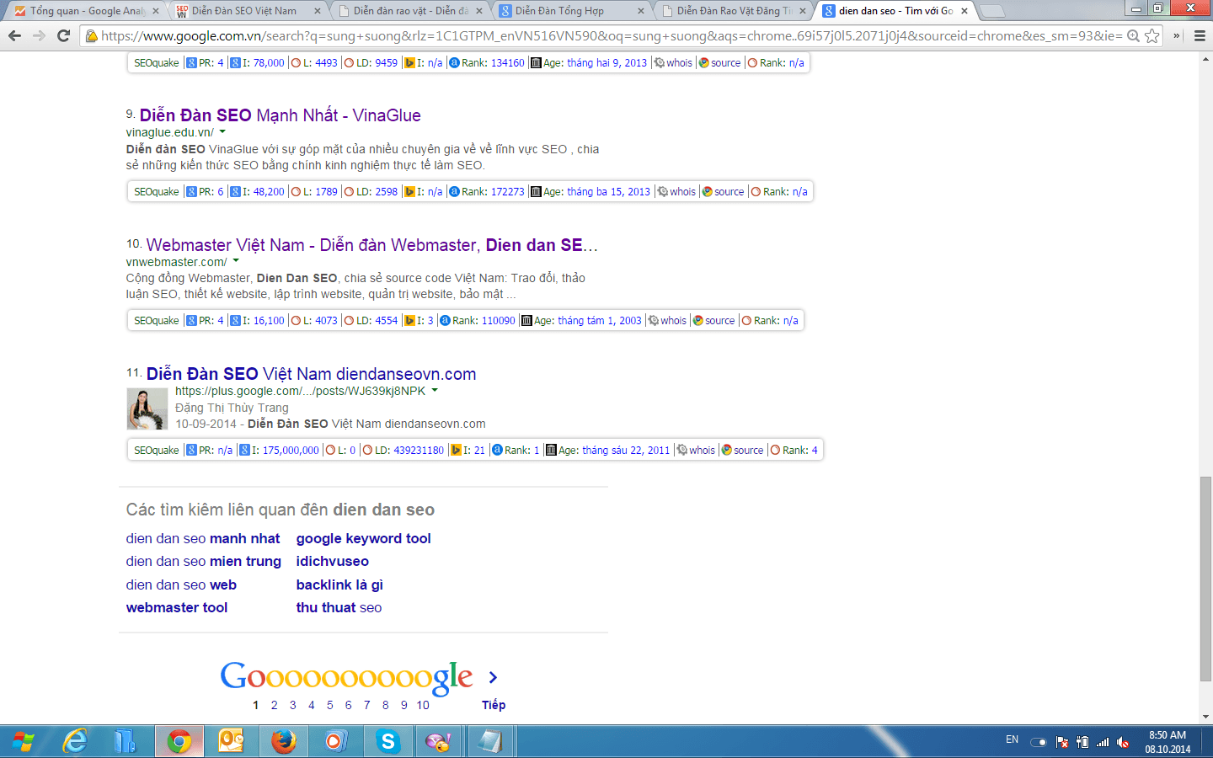The image size is (1213, 758).
Task: Open the Diễn Đàn SEO Mạnh Nhất VinaGlue result
Action: [x=280, y=115]
